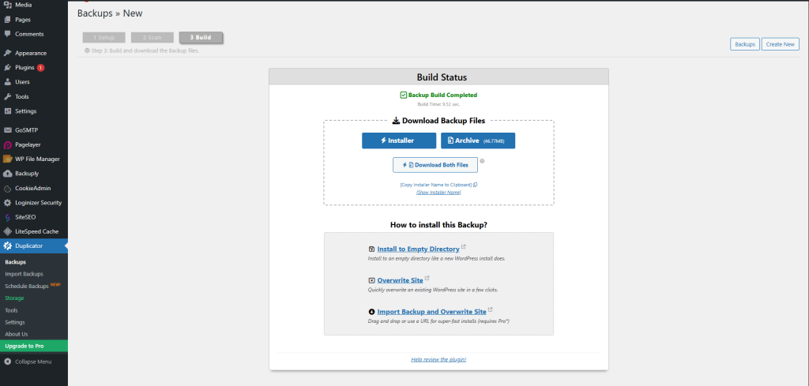Click the 1 Setup step tab
Image resolution: width=809 pixels, height=386 pixels.
(103, 38)
